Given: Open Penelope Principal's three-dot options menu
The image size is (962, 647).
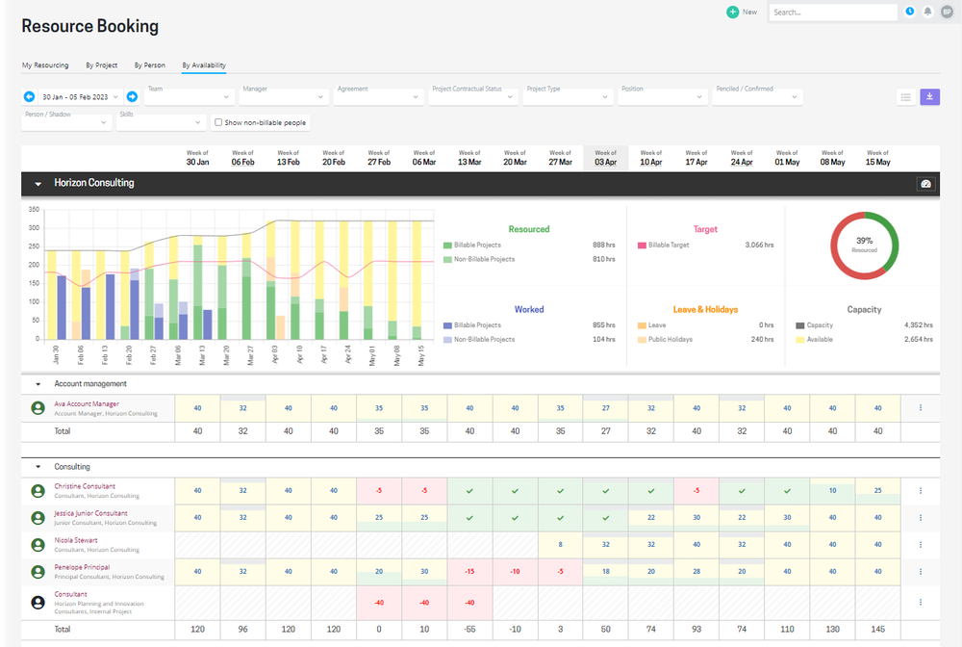Looking at the screenshot, I should [920, 571].
